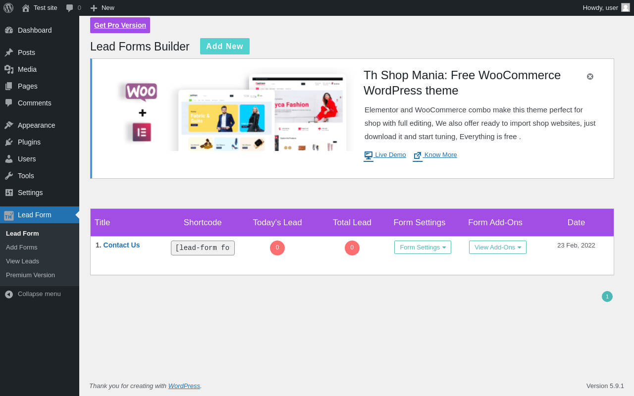The width and height of the screenshot is (634, 396).
Task: Open the user avatar in admin bar
Action: [626, 7]
